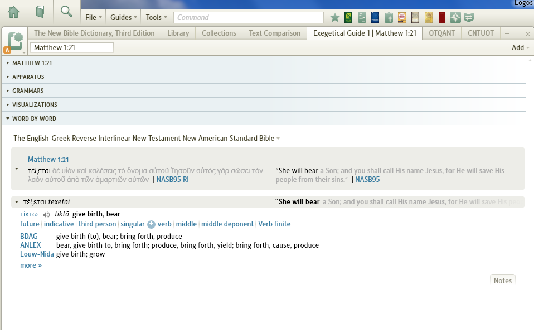Open the text comparison arrows shortcut
The width and height of the screenshot is (534, 330).
(x=469, y=17)
